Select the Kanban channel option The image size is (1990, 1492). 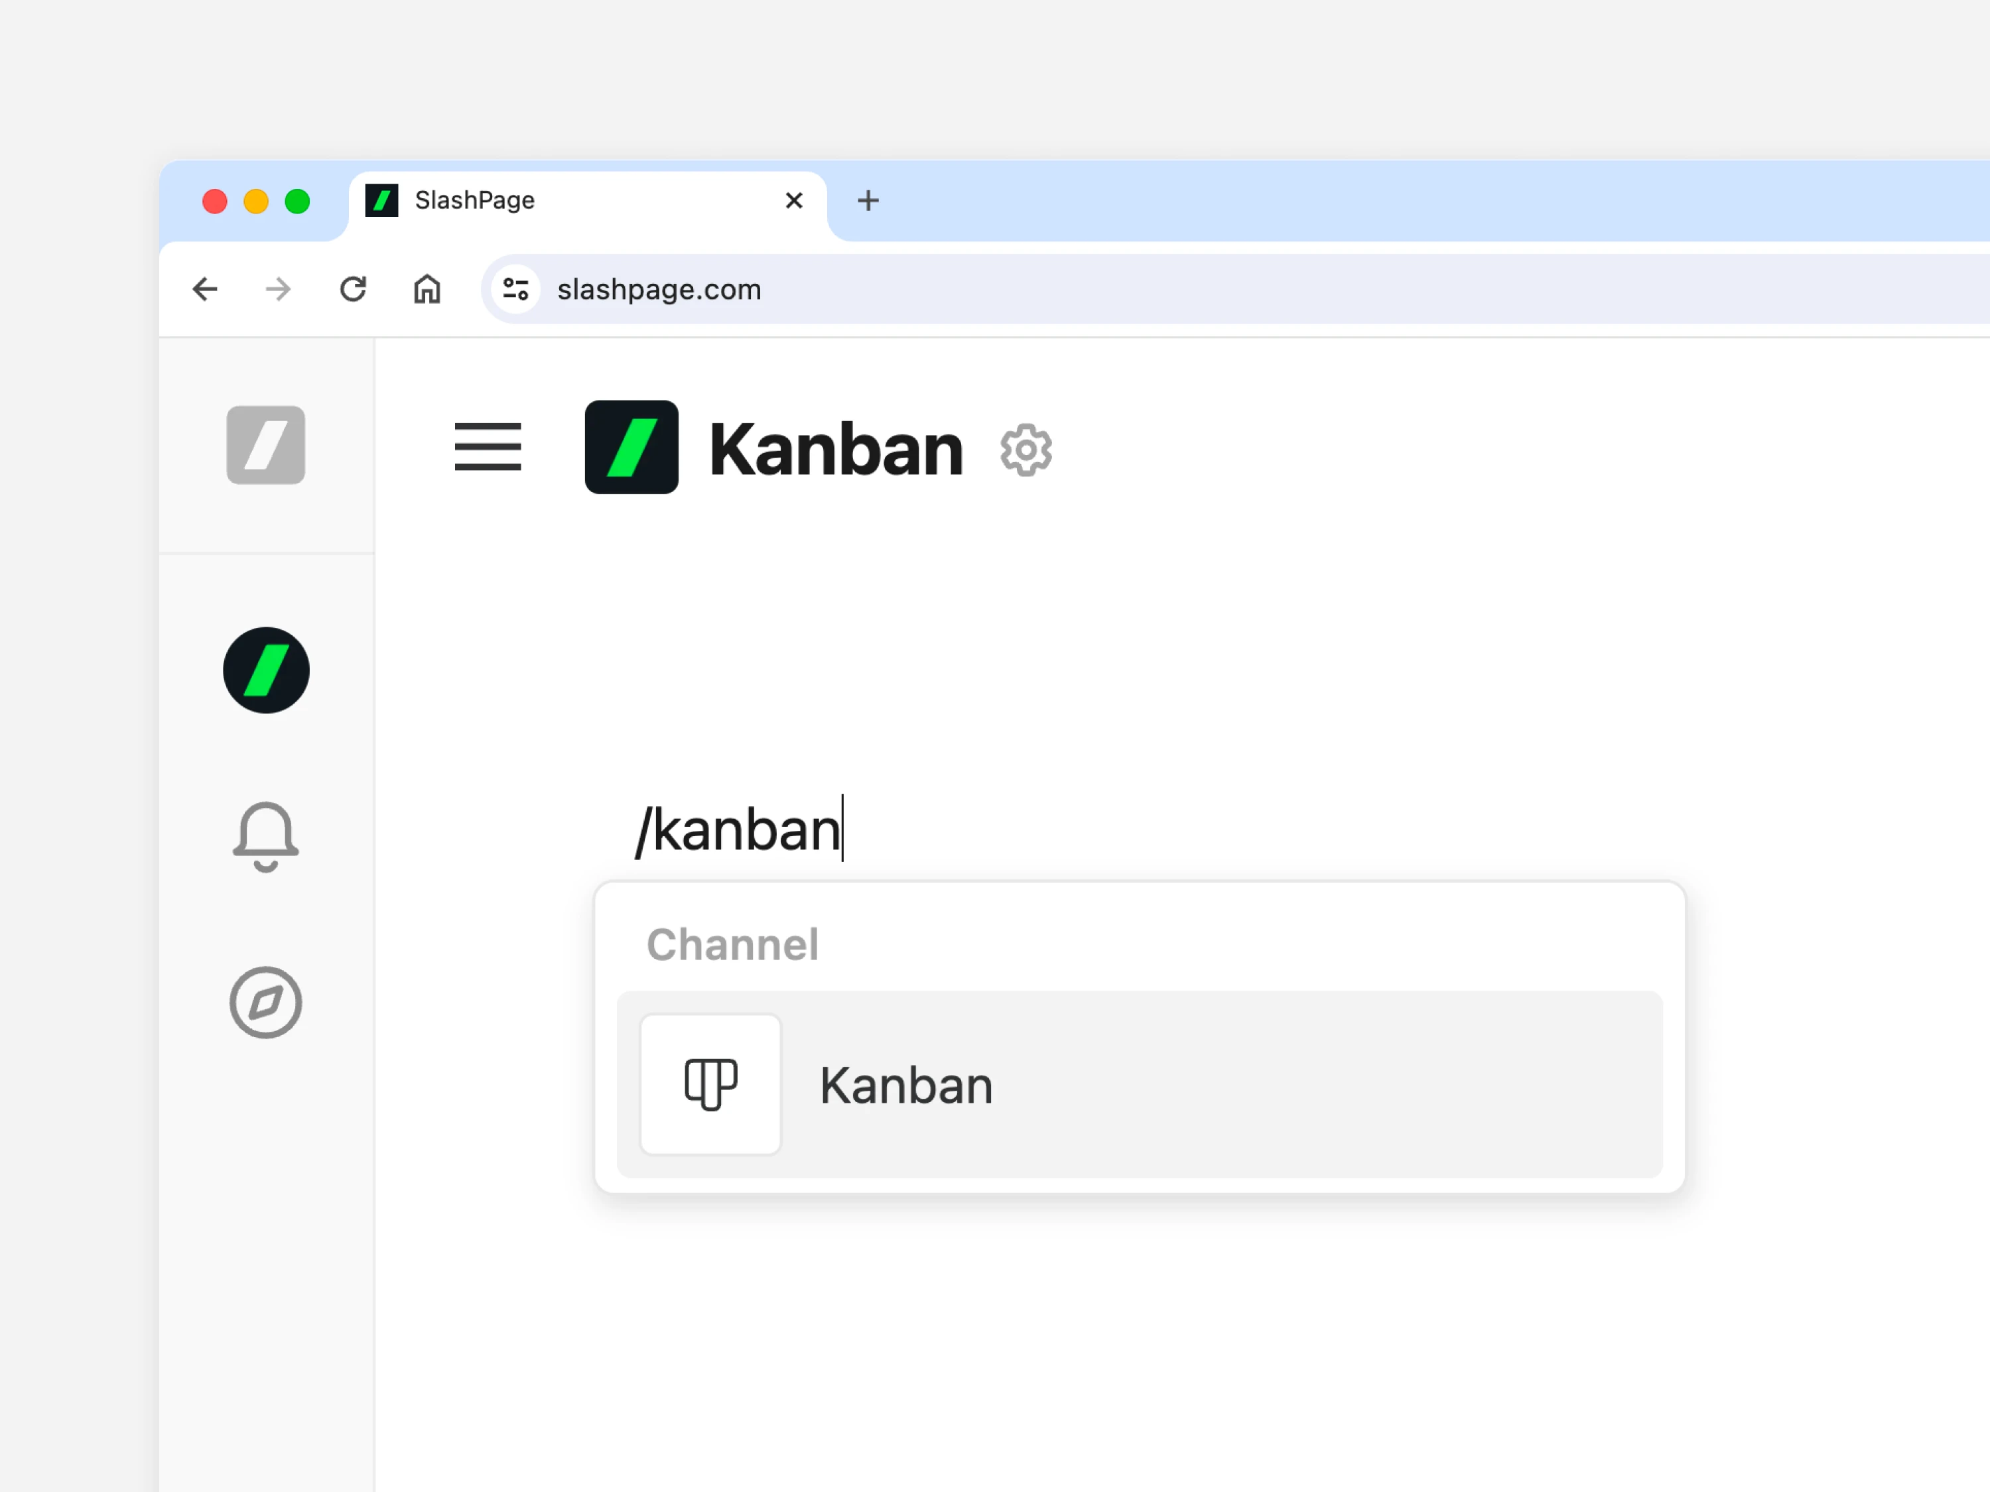pos(1140,1085)
